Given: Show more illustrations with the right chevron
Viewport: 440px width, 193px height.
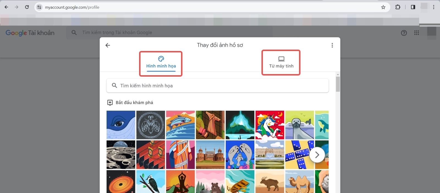Looking at the screenshot, I should pyautogui.click(x=317, y=155).
